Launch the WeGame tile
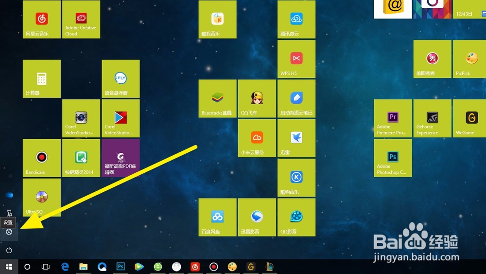 click(469, 118)
